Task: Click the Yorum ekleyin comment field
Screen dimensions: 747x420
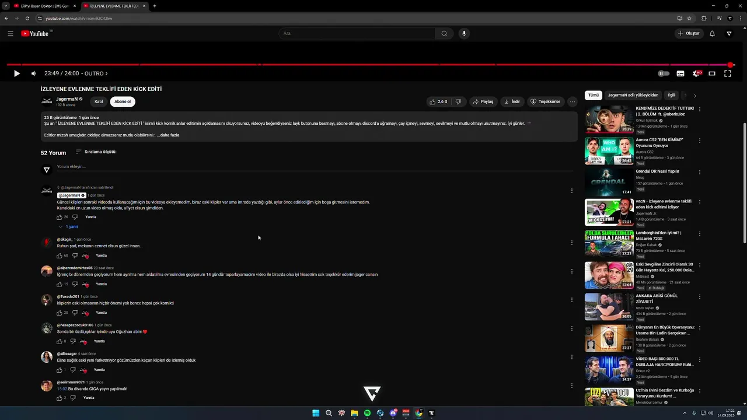Action: point(315,167)
